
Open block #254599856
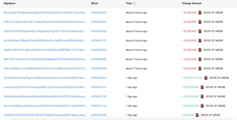coord(99,59)
